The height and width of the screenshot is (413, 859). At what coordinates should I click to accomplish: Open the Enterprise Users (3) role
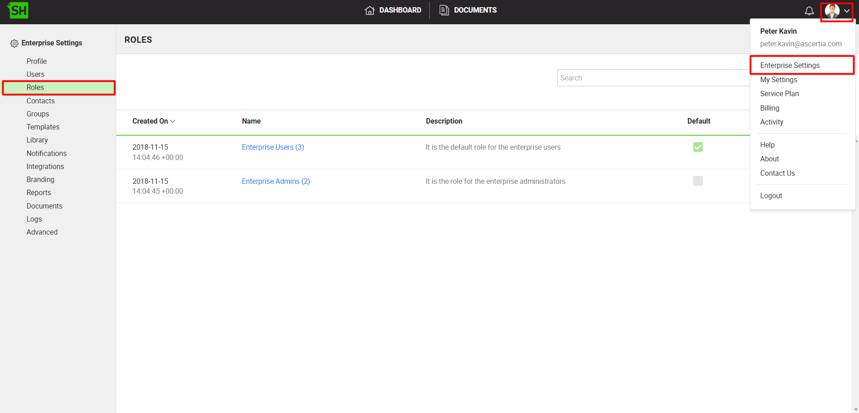tap(273, 147)
